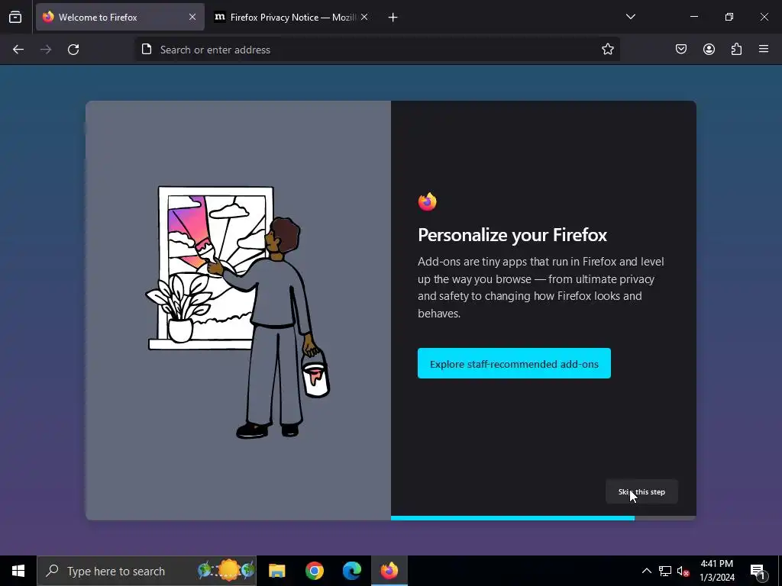Expand the list all tabs chevron
This screenshot has height=586, width=782.
point(630,17)
